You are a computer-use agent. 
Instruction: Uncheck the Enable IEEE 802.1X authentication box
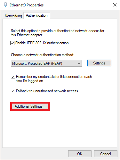click(12, 43)
